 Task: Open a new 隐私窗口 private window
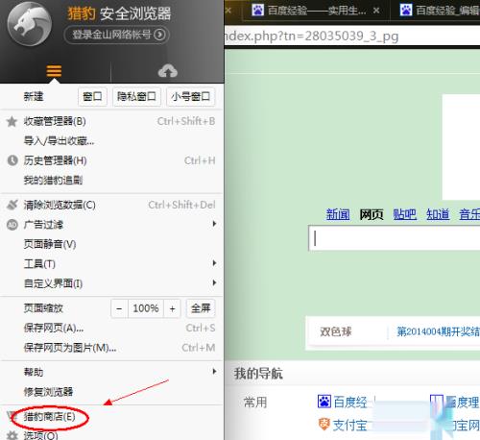pyautogui.click(x=136, y=96)
